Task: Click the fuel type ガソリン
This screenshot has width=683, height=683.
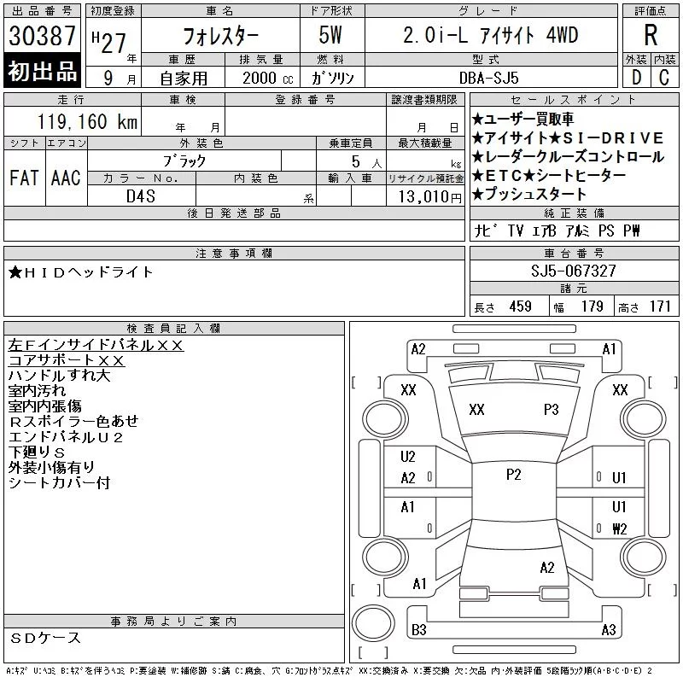Action: 332,78
